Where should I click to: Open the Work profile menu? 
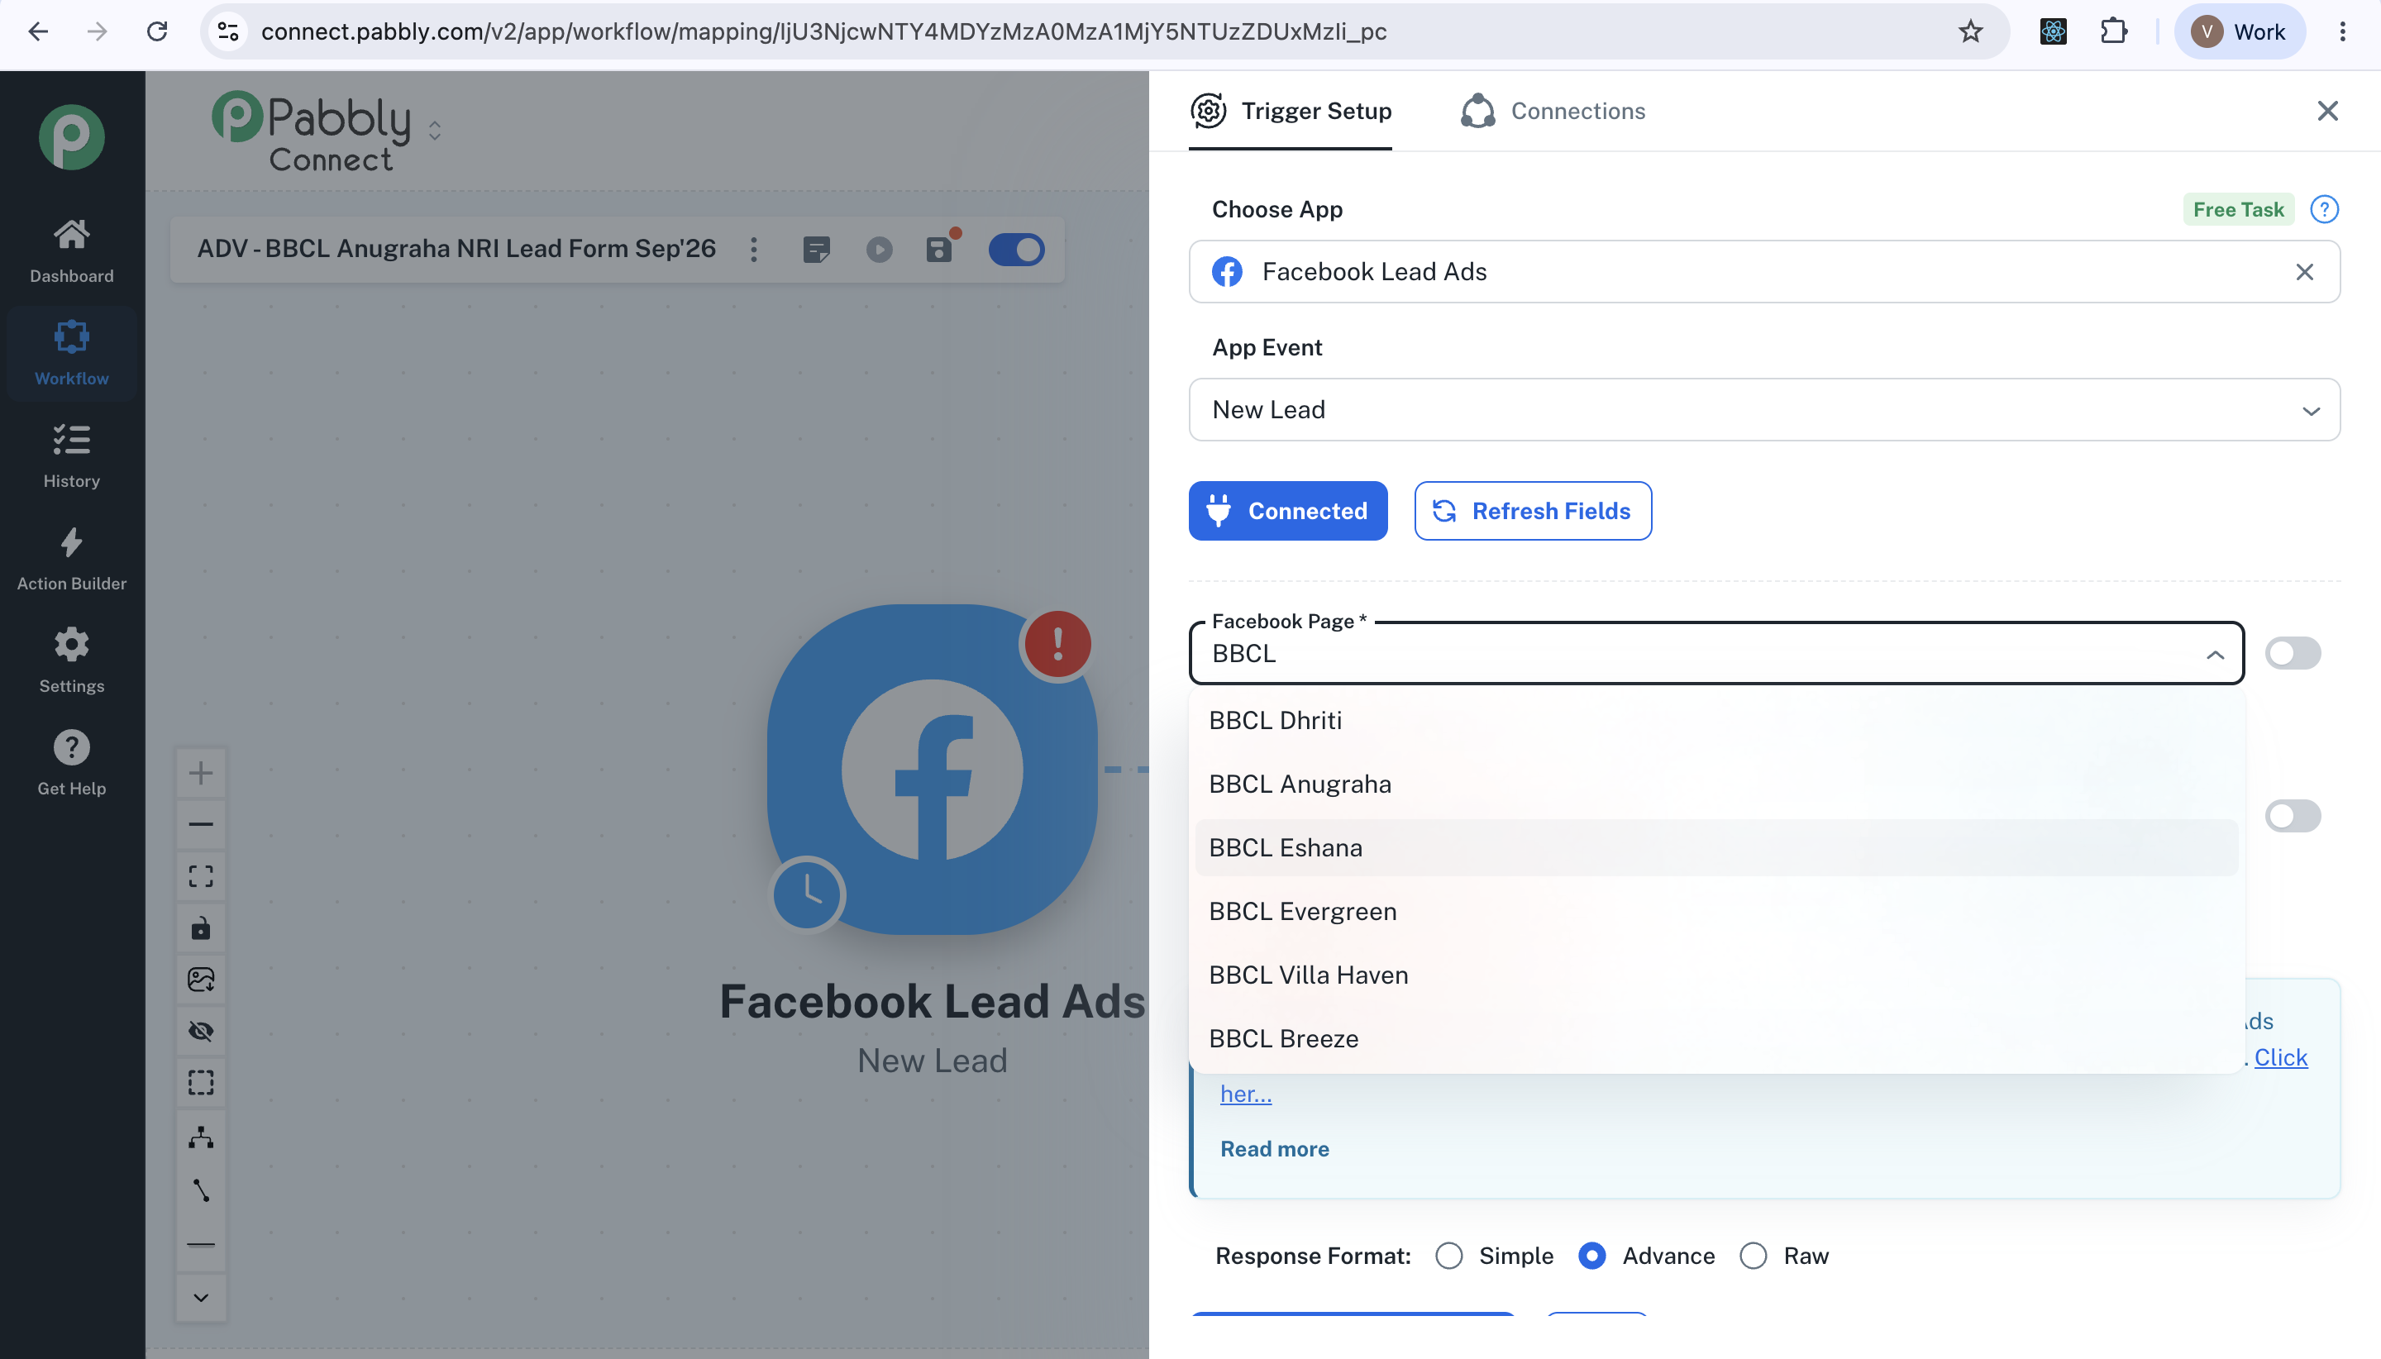(x=2239, y=31)
